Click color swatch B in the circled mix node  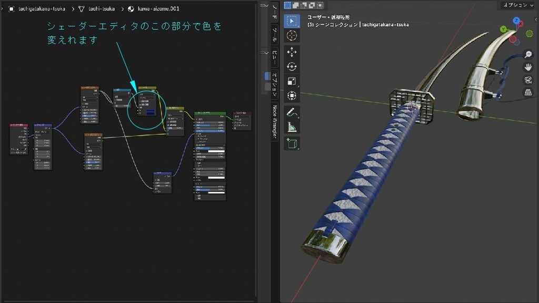point(151,113)
